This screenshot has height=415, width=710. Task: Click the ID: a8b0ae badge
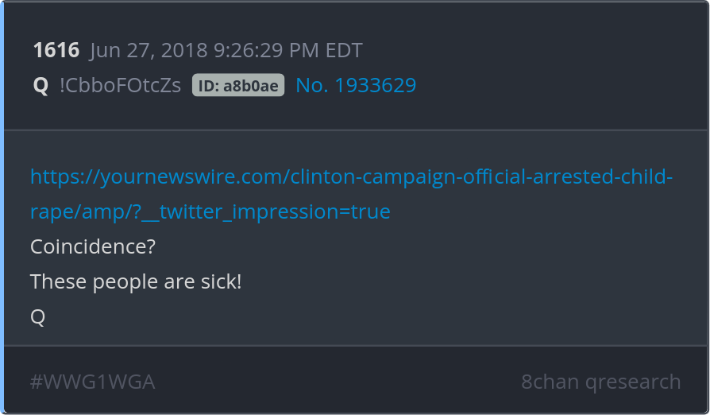tap(238, 85)
